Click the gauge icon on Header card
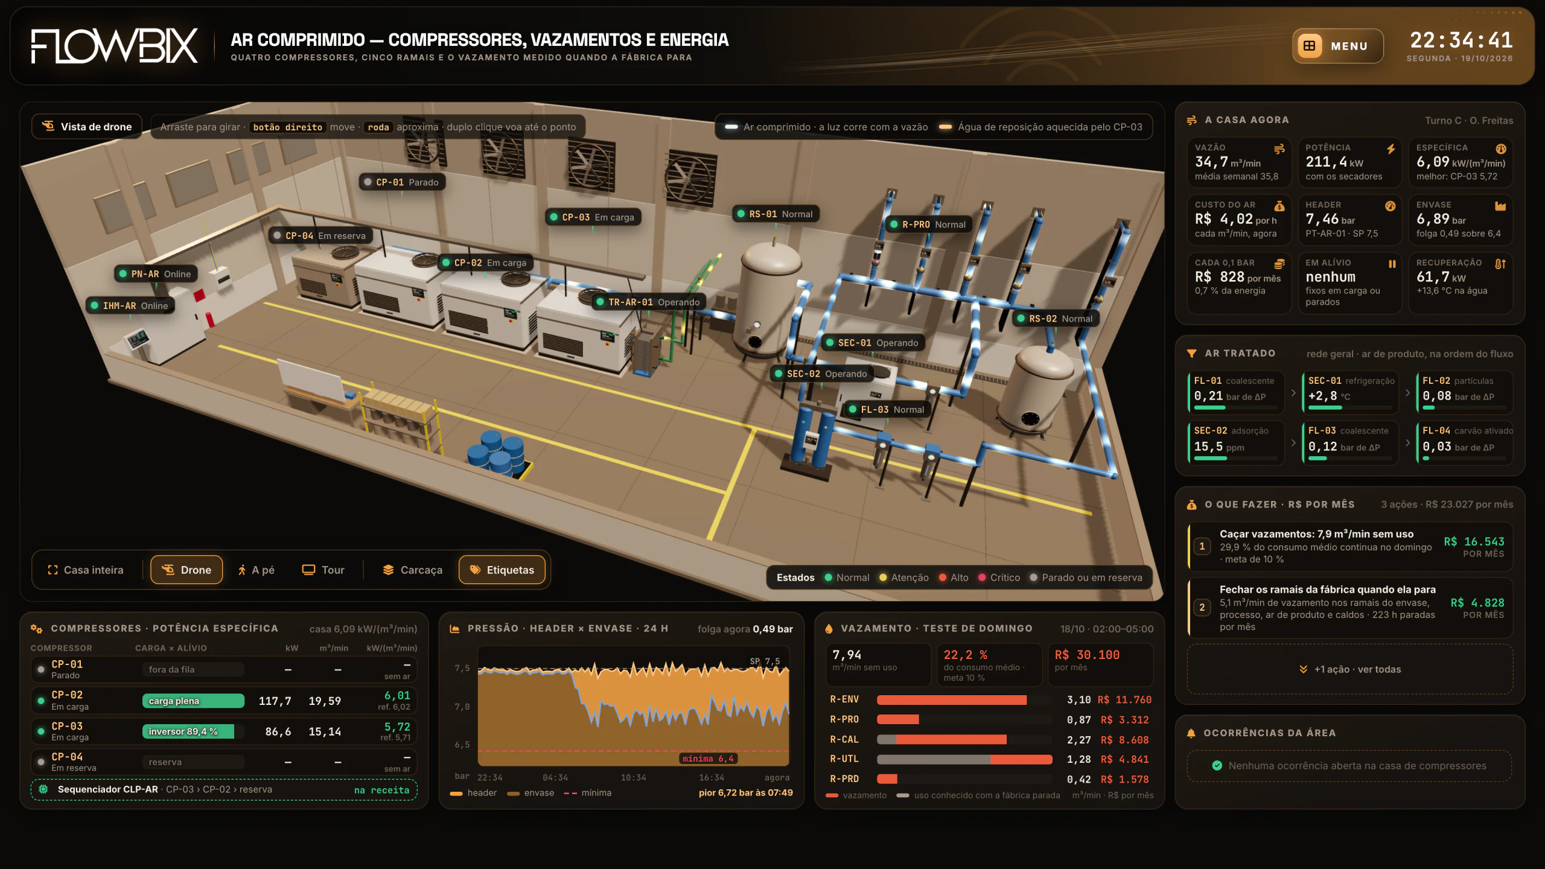The height and width of the screenshot is (869, 1545). pos(1390,206)
